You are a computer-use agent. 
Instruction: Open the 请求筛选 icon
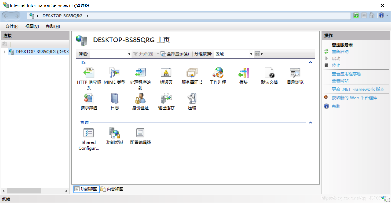click(x=89, y=99)
